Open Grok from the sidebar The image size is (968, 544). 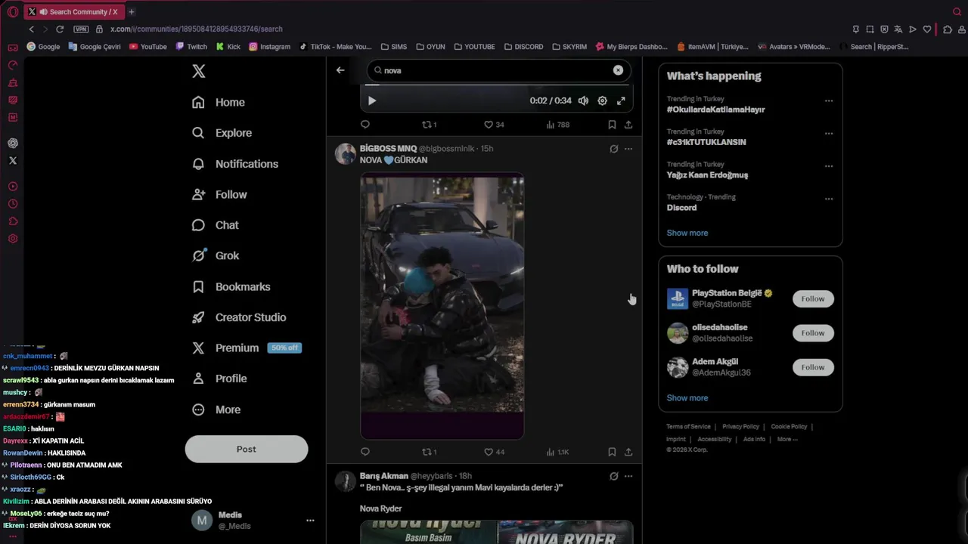216,255
